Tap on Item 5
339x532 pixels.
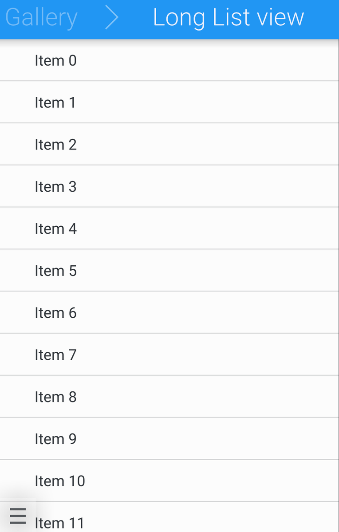(55, 271)
